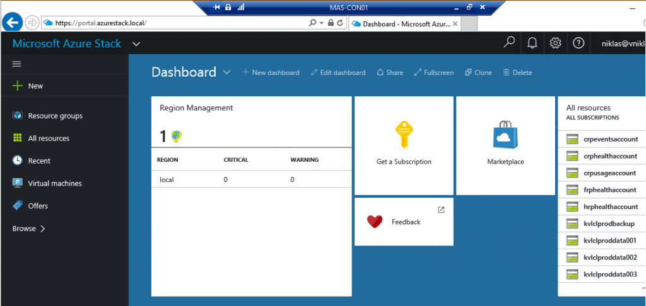Clone the current dashboard

[x=478, y=72]
